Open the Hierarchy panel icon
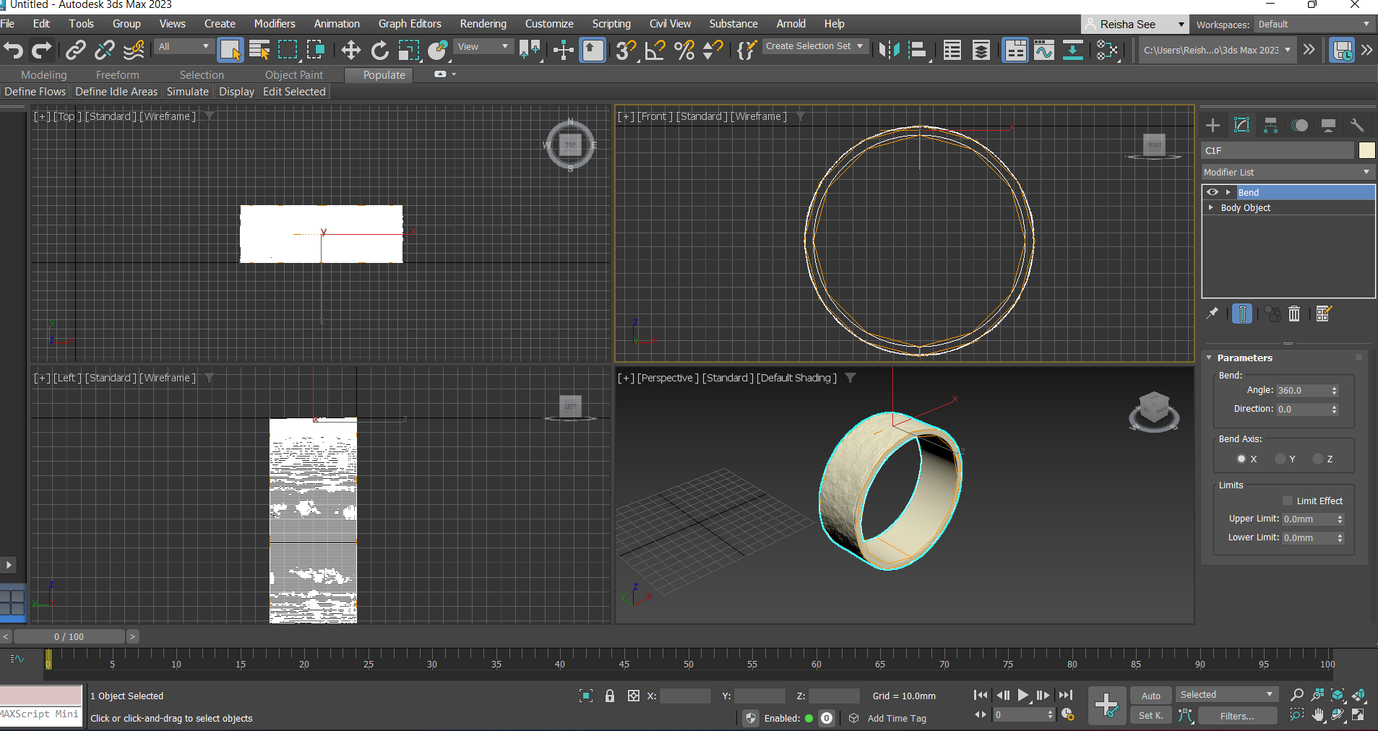Screen dimensions: 1378x731 [x=1270, y=126]
